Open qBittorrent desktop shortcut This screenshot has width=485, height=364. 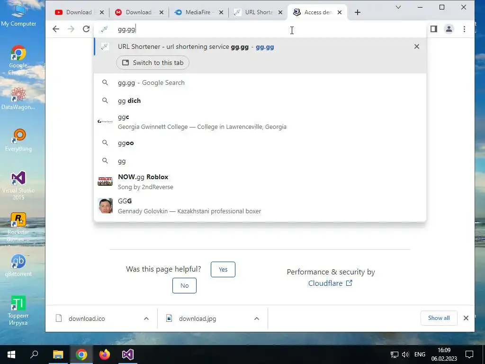click(x=18, y=265)
